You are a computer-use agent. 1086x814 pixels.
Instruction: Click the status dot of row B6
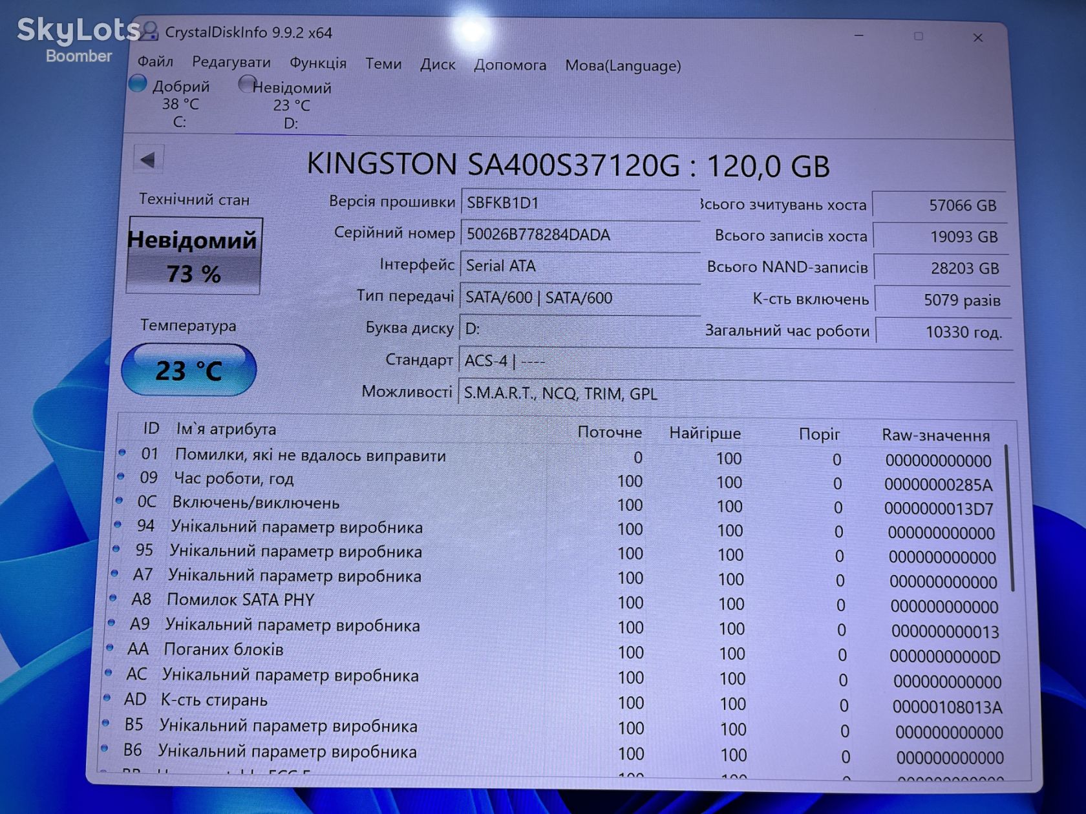pyautogui.click(x=104, y=749)
